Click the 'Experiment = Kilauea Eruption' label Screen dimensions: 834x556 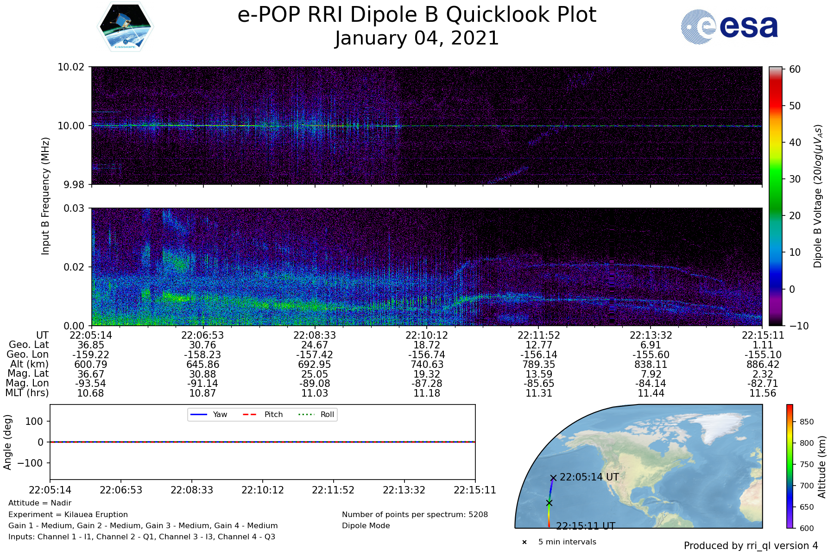click(x=68, y=514)
